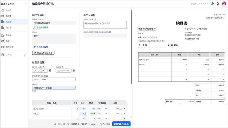Show help for 納品日 info icon
228x128 pixels.
(62, 67)
